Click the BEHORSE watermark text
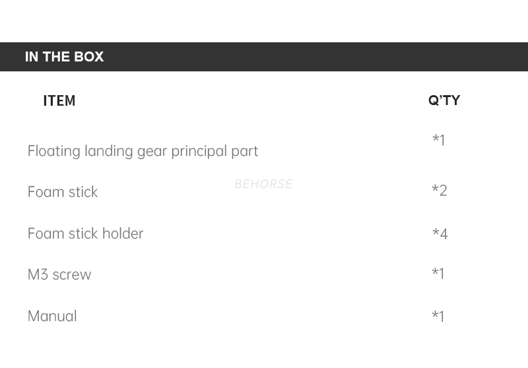 pos(263,184)
